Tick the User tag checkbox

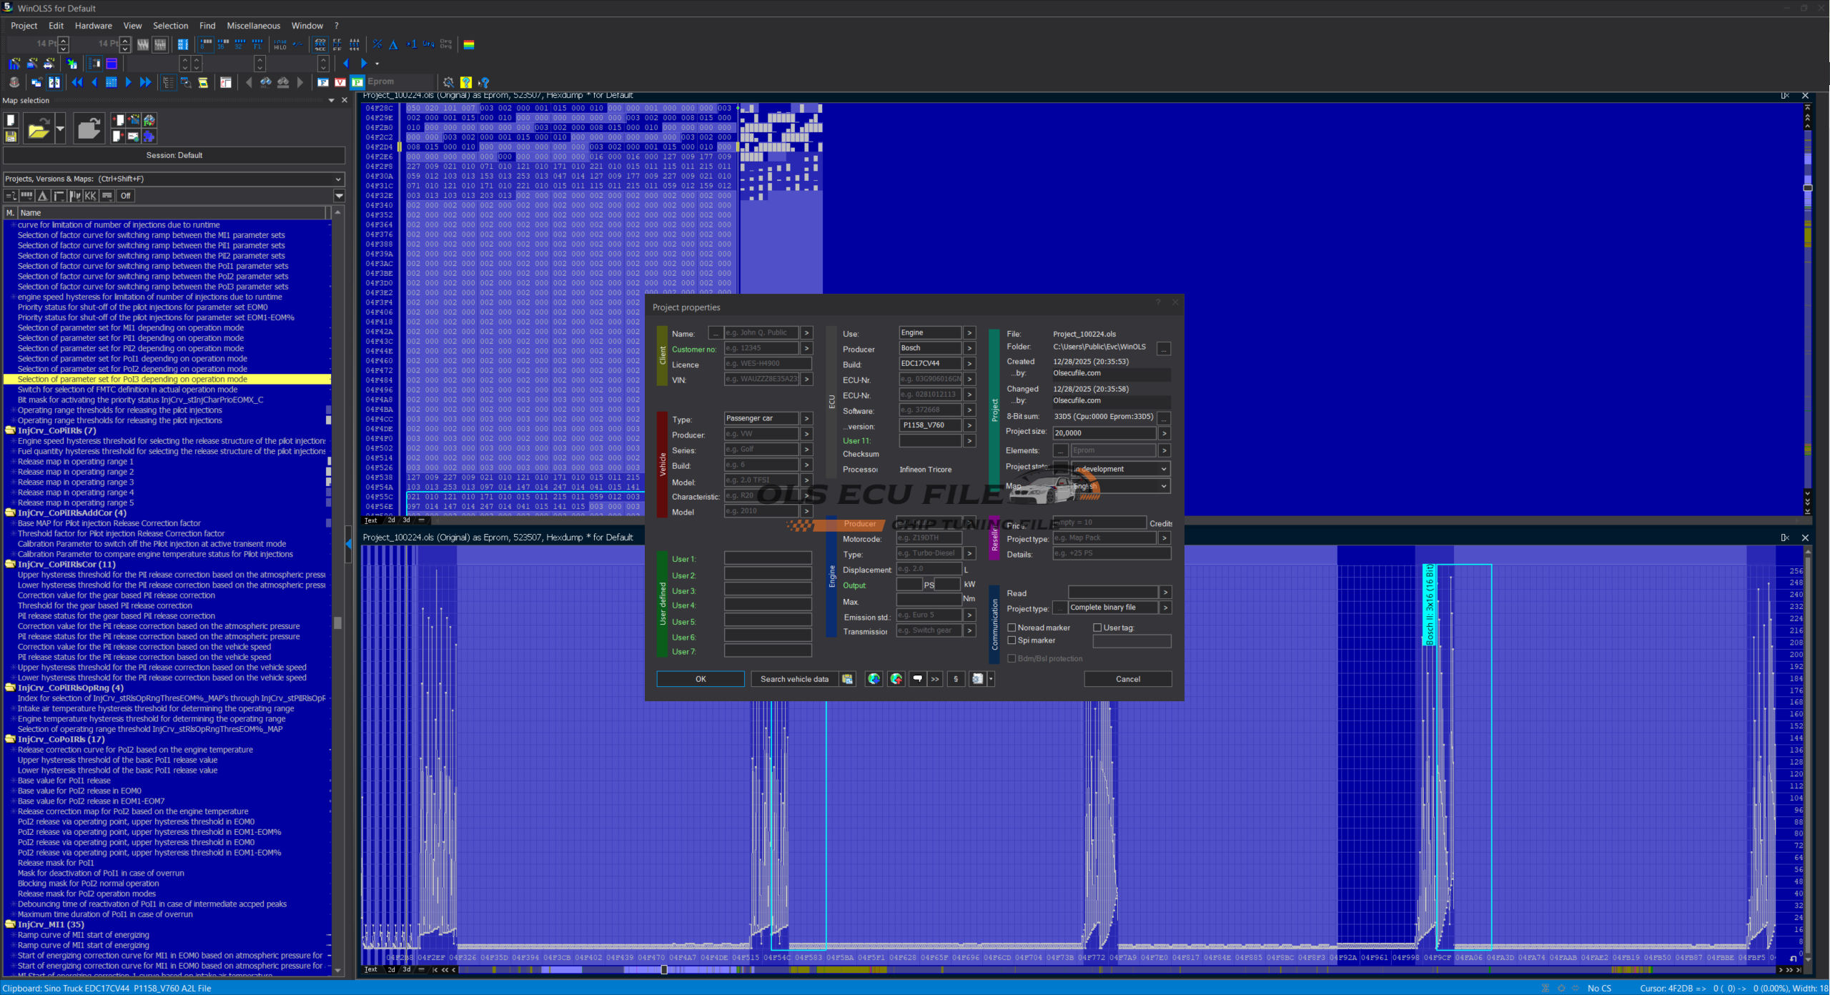pos(1097,628)
